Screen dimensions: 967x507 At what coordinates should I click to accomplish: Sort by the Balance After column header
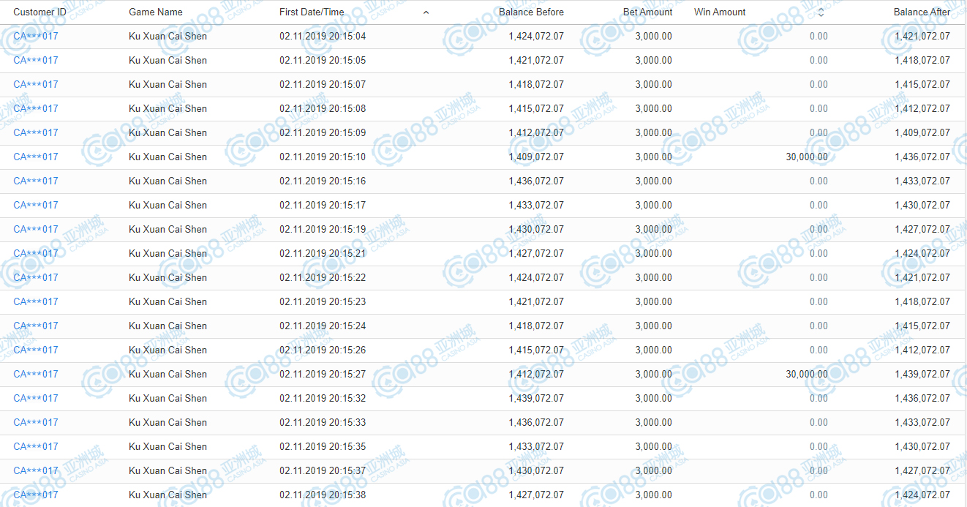[x=922, y=12]
